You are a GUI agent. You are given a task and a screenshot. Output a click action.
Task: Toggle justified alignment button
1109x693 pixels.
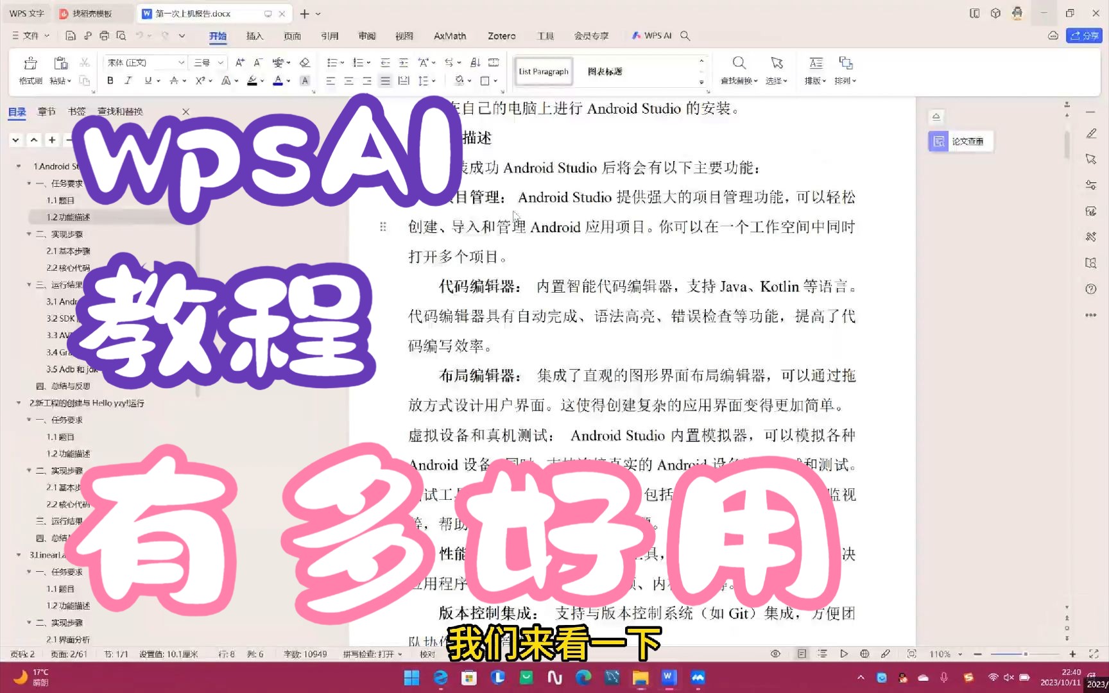point(385,81)
